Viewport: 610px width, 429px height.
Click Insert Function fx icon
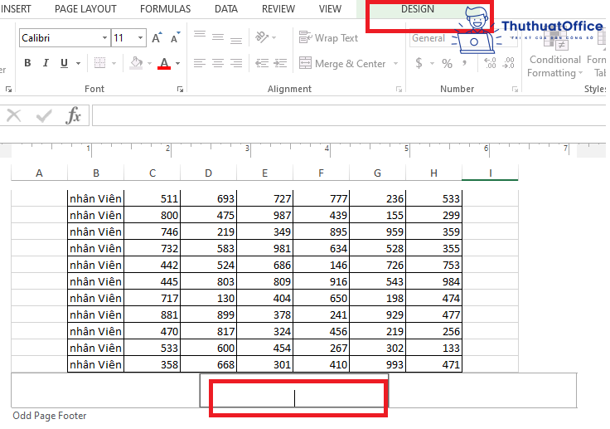74,115
